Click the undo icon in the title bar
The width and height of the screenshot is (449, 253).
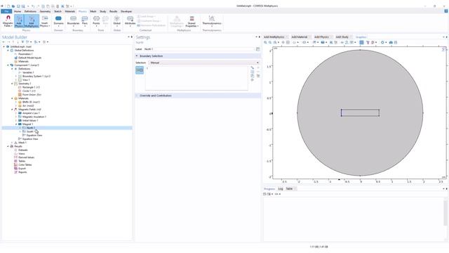pyautogui.click(x=33, y=6)
